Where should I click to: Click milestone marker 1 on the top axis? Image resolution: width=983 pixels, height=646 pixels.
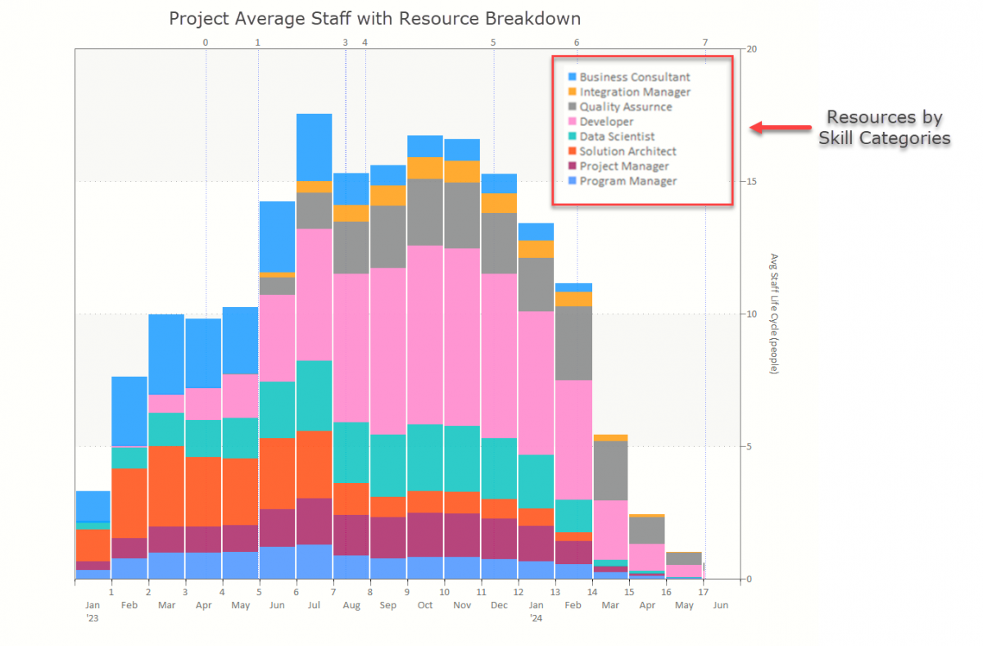(258, 43)
